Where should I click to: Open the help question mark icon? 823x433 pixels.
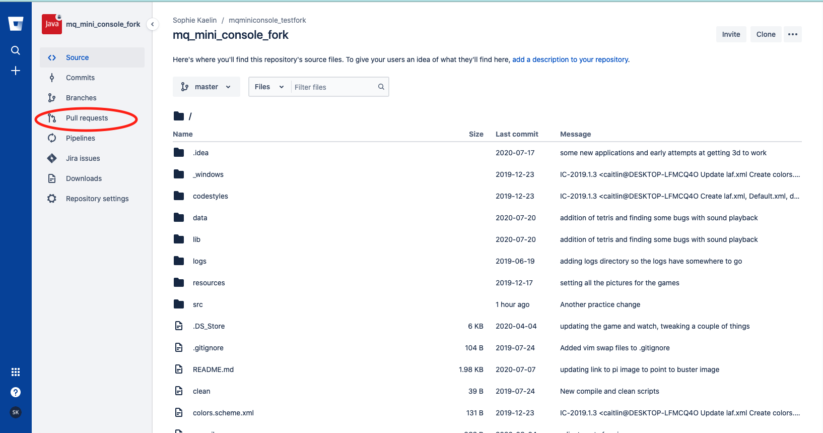tap(16, 392)
